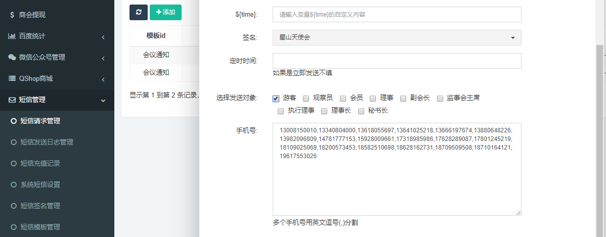Open the 签名 dropdown showing 蜀山天使会
This screenshot has width=606, height=237.
point(397,38)
